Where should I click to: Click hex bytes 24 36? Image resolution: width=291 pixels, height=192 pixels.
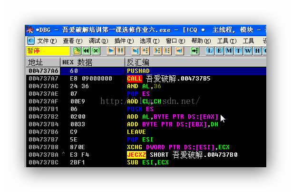tap(79, 86)
